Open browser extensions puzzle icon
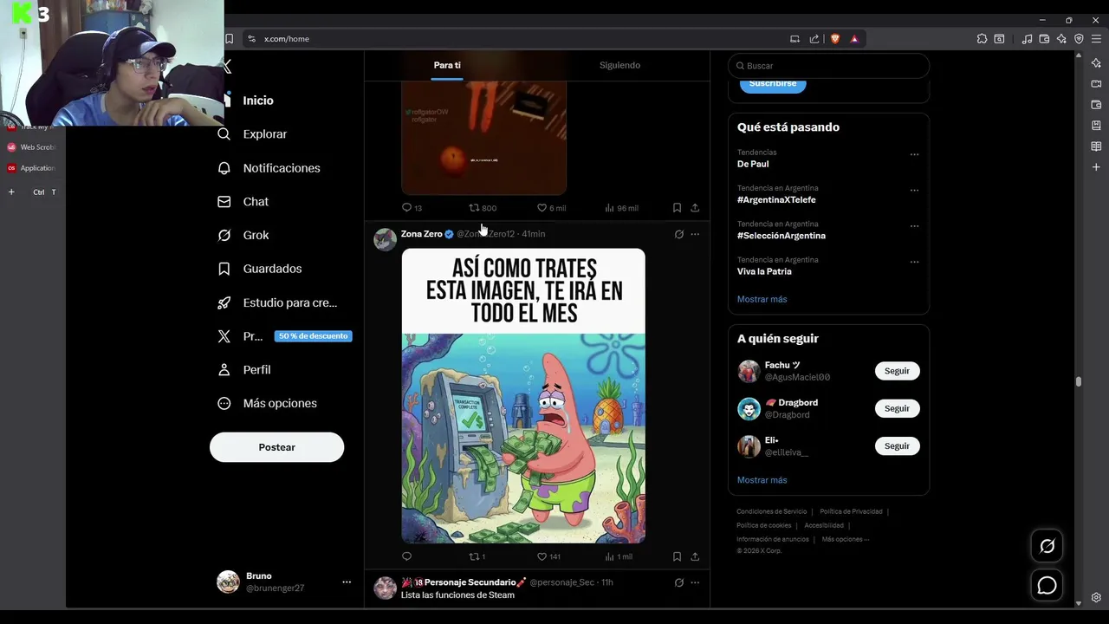 (982, 39)
